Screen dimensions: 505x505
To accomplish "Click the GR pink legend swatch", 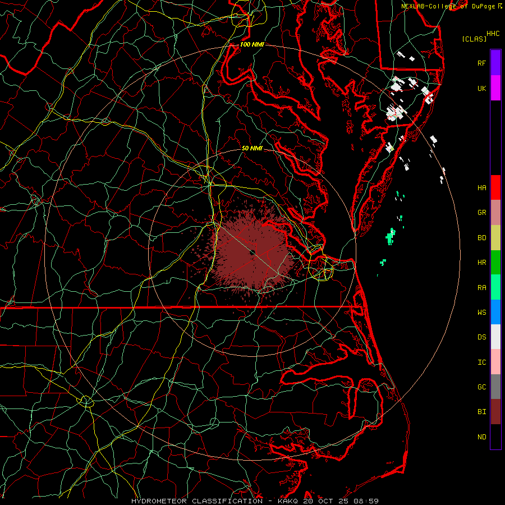I will [x=495, y=213].
